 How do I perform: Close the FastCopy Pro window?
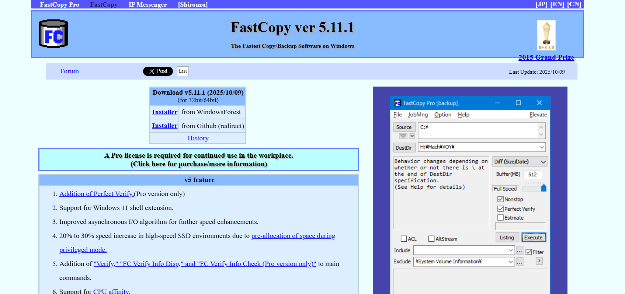[539, 103]
